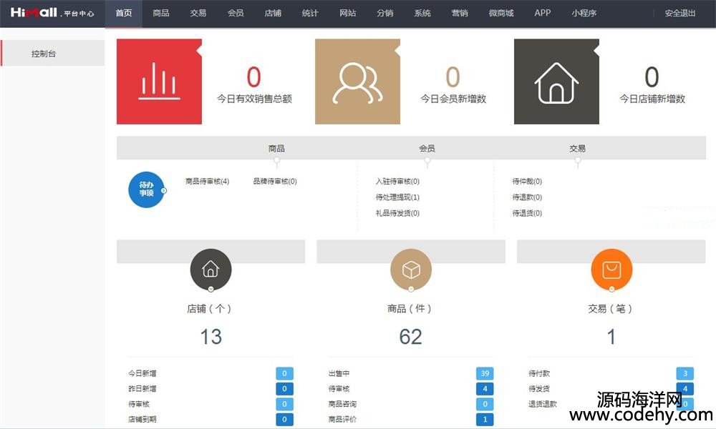The width and height of the screenshot is (716, 429).
Task: Click 安全退出 to log out
Action: point(680,13)
